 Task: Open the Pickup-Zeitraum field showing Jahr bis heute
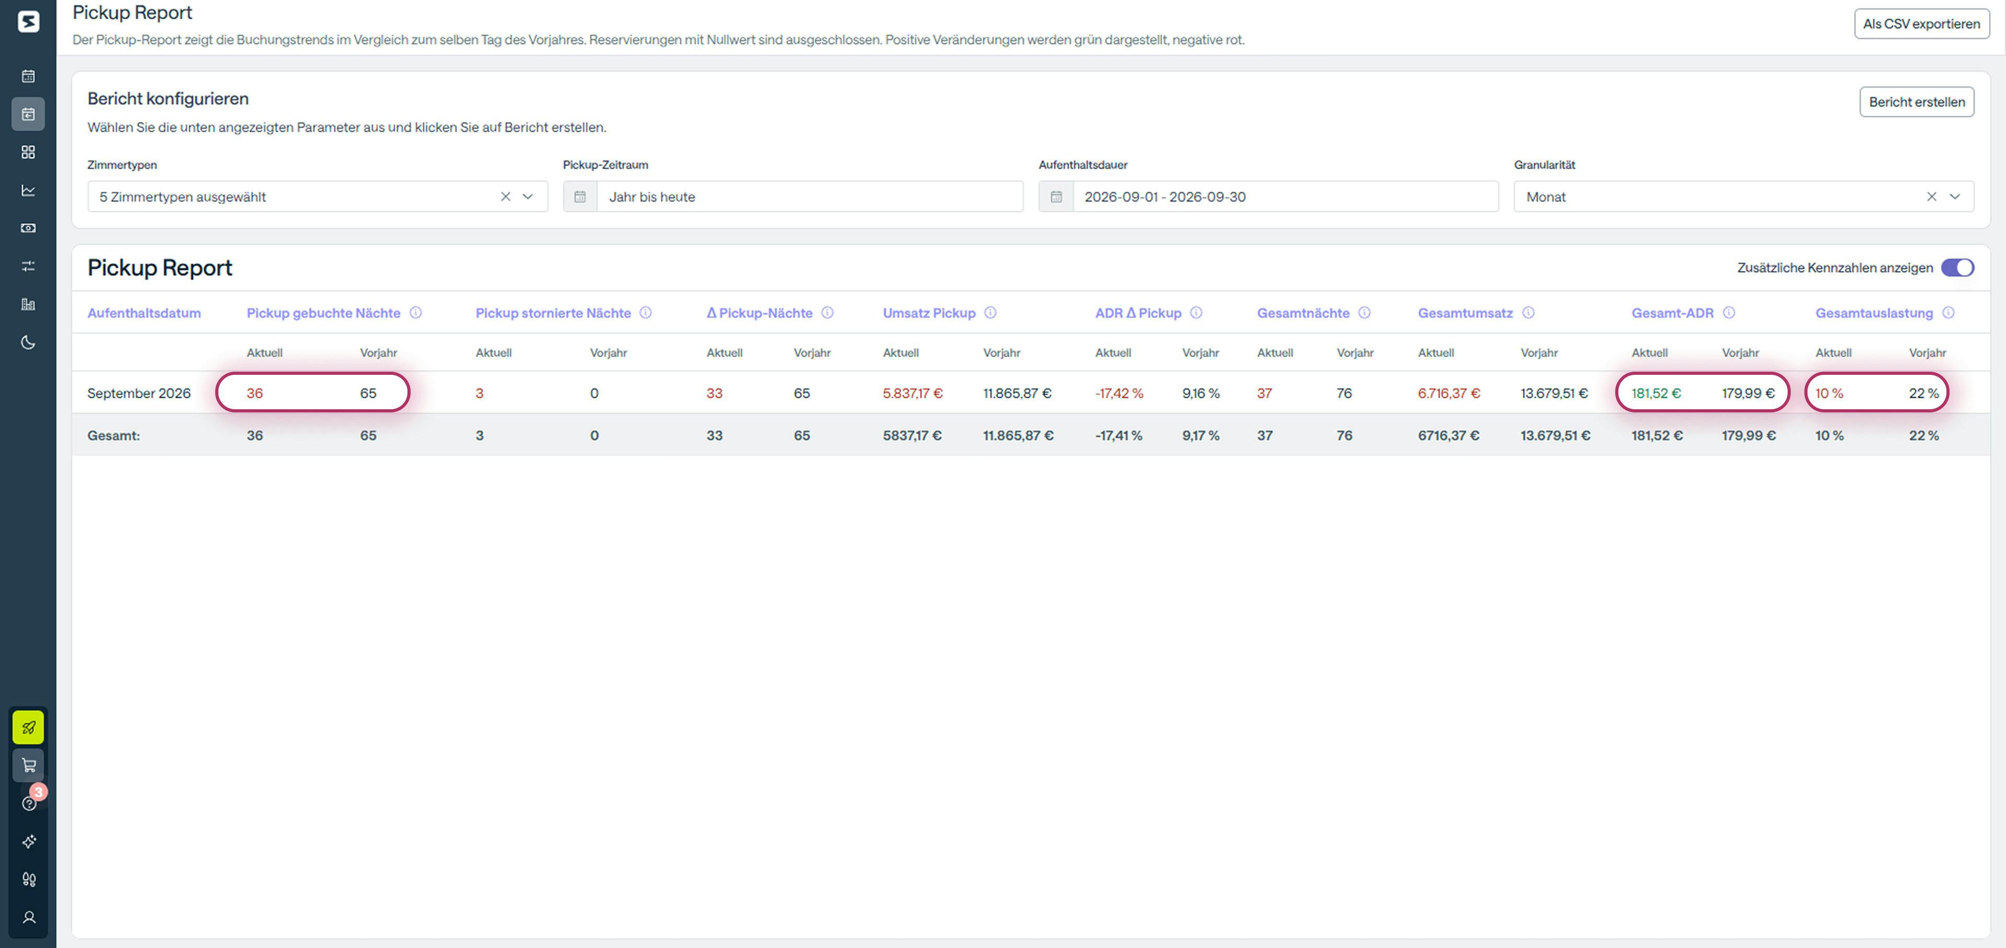[x=808, y=197]
